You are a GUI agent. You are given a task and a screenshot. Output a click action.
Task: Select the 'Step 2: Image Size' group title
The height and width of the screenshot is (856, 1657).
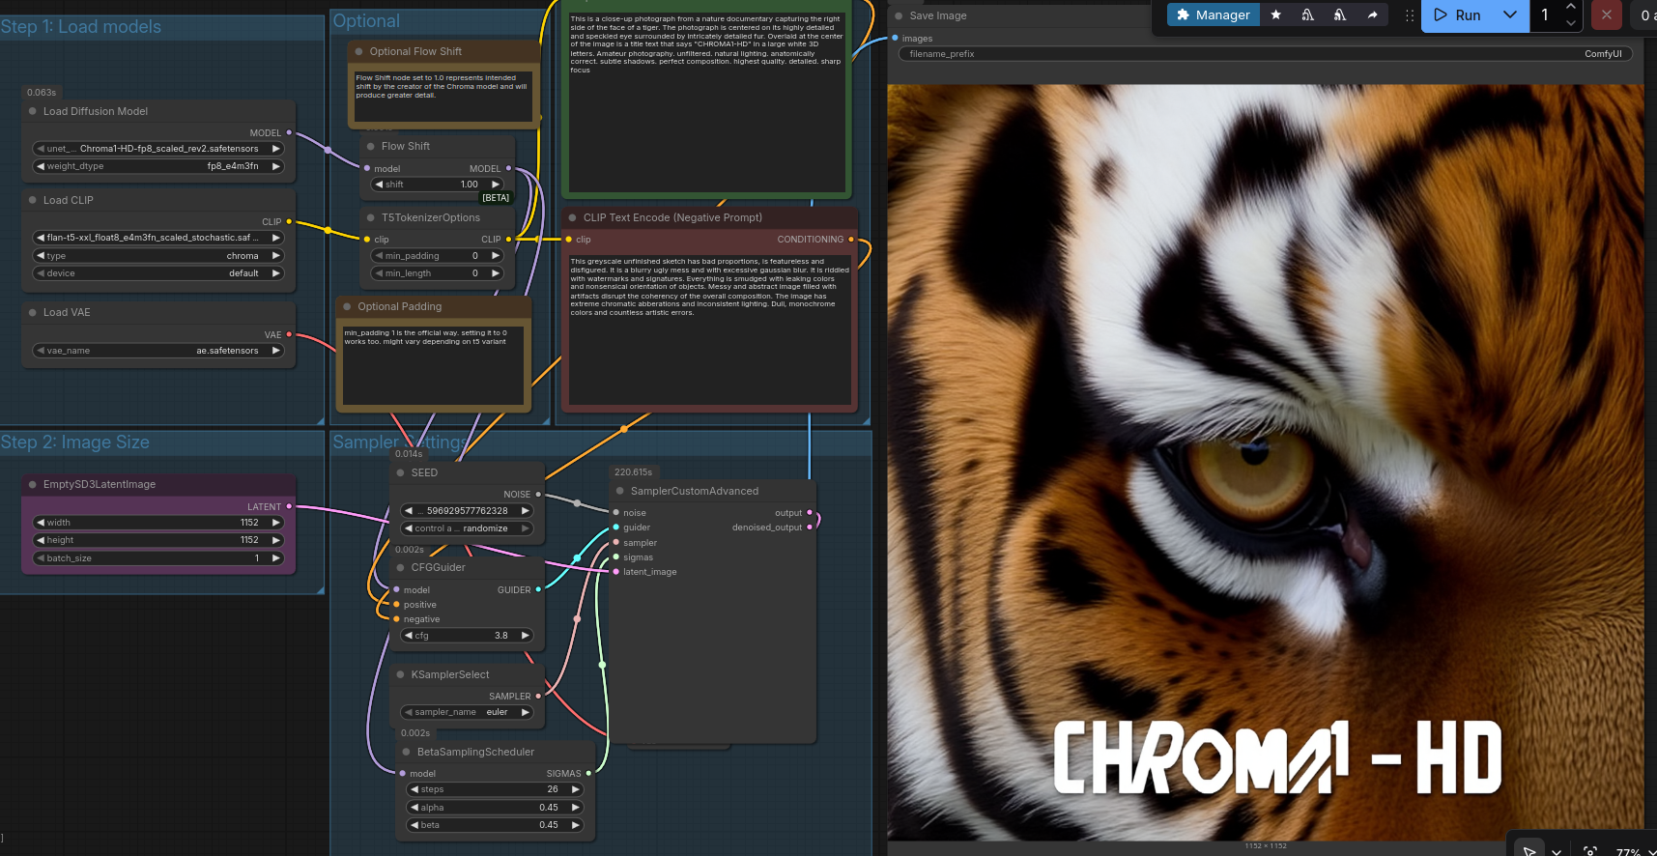(x=75, y=442)
